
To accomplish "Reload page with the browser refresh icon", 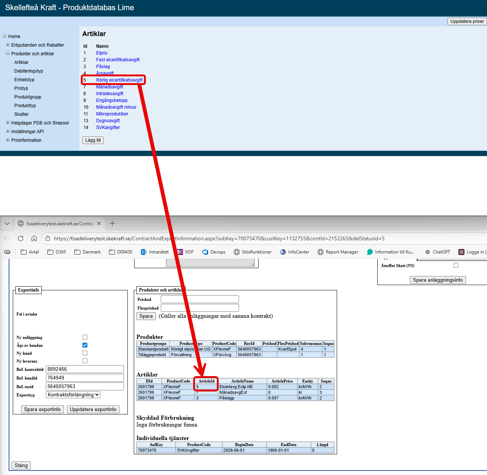I will (x=21, y=238).
